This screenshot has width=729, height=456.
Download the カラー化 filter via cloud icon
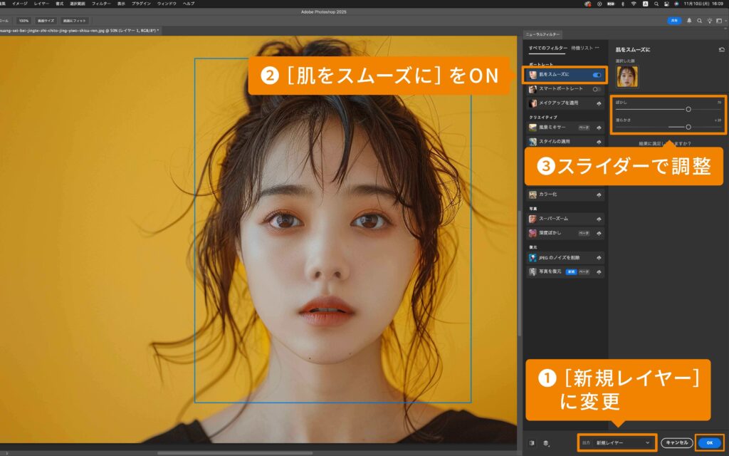pos(599,195)
